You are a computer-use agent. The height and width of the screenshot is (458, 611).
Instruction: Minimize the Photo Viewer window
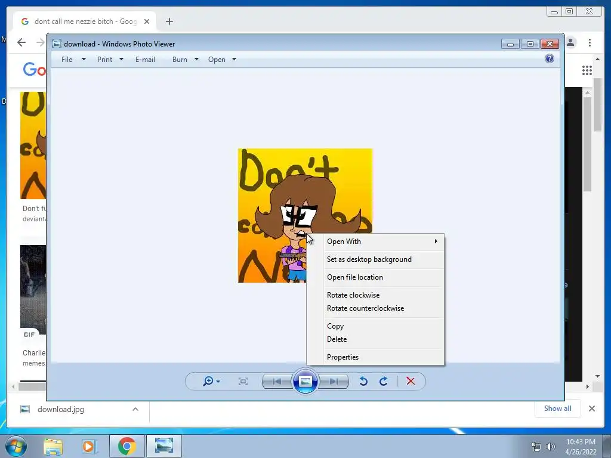pos(510,44)
